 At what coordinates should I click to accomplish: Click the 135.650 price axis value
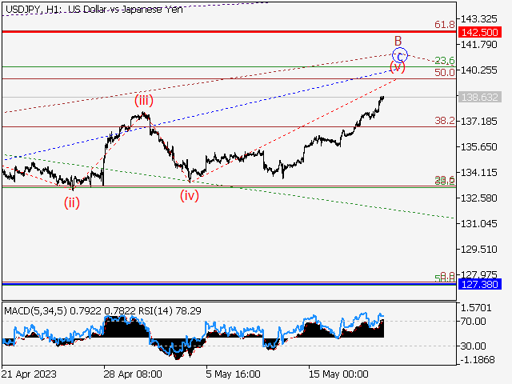(x=478, y=146)
